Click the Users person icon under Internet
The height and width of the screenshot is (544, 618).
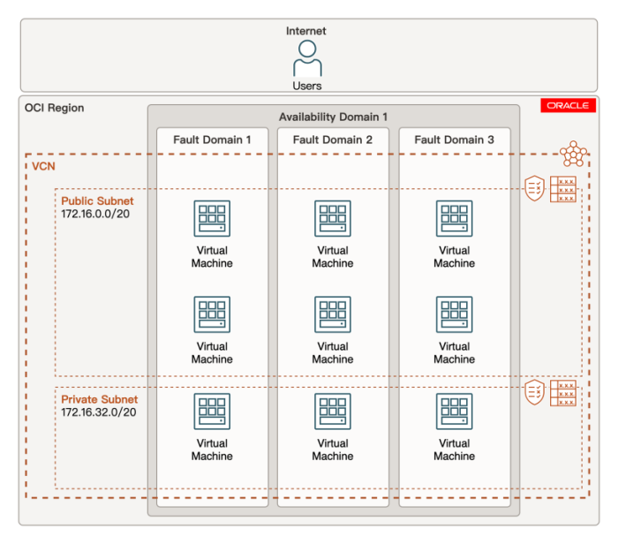[306, 58]
